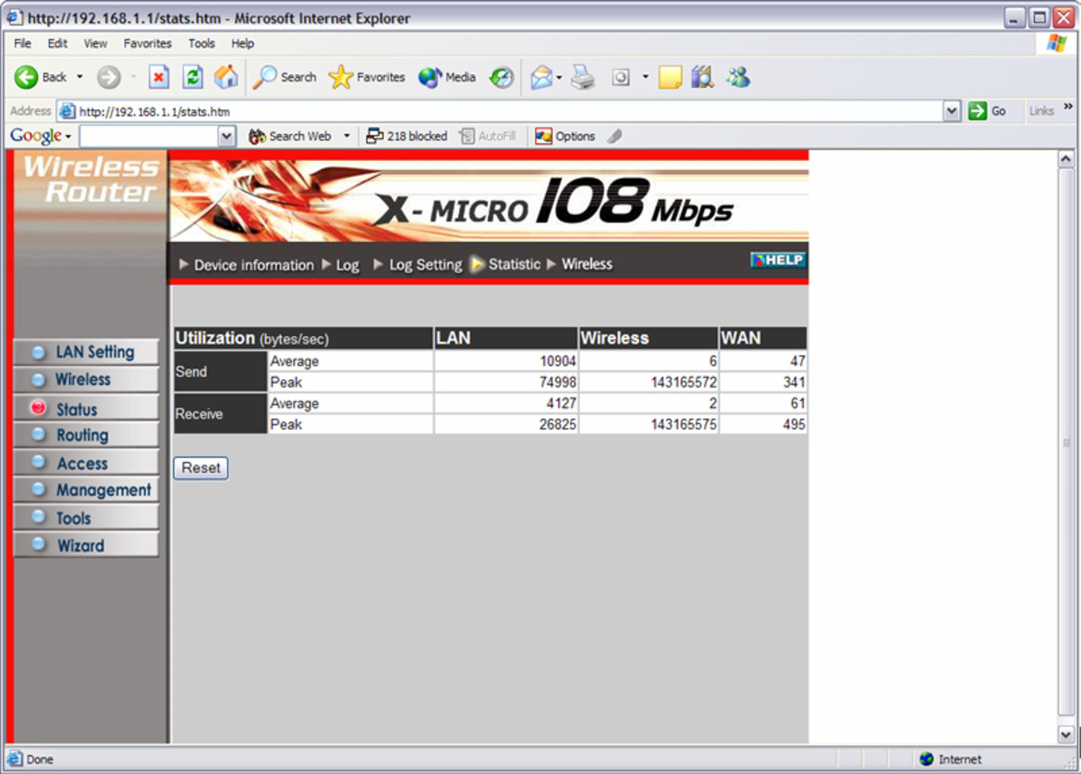Expand the Search Web dropdown arrow

pyautogui.click(x=346, y=137)
